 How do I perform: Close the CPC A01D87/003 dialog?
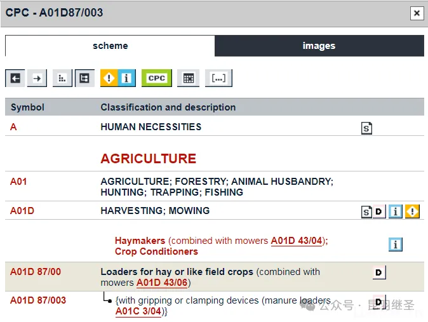coord(417,13)
